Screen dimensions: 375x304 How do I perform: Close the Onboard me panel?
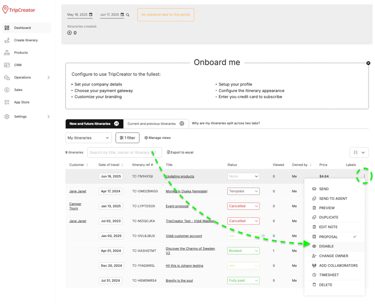[x=368, y=63]
